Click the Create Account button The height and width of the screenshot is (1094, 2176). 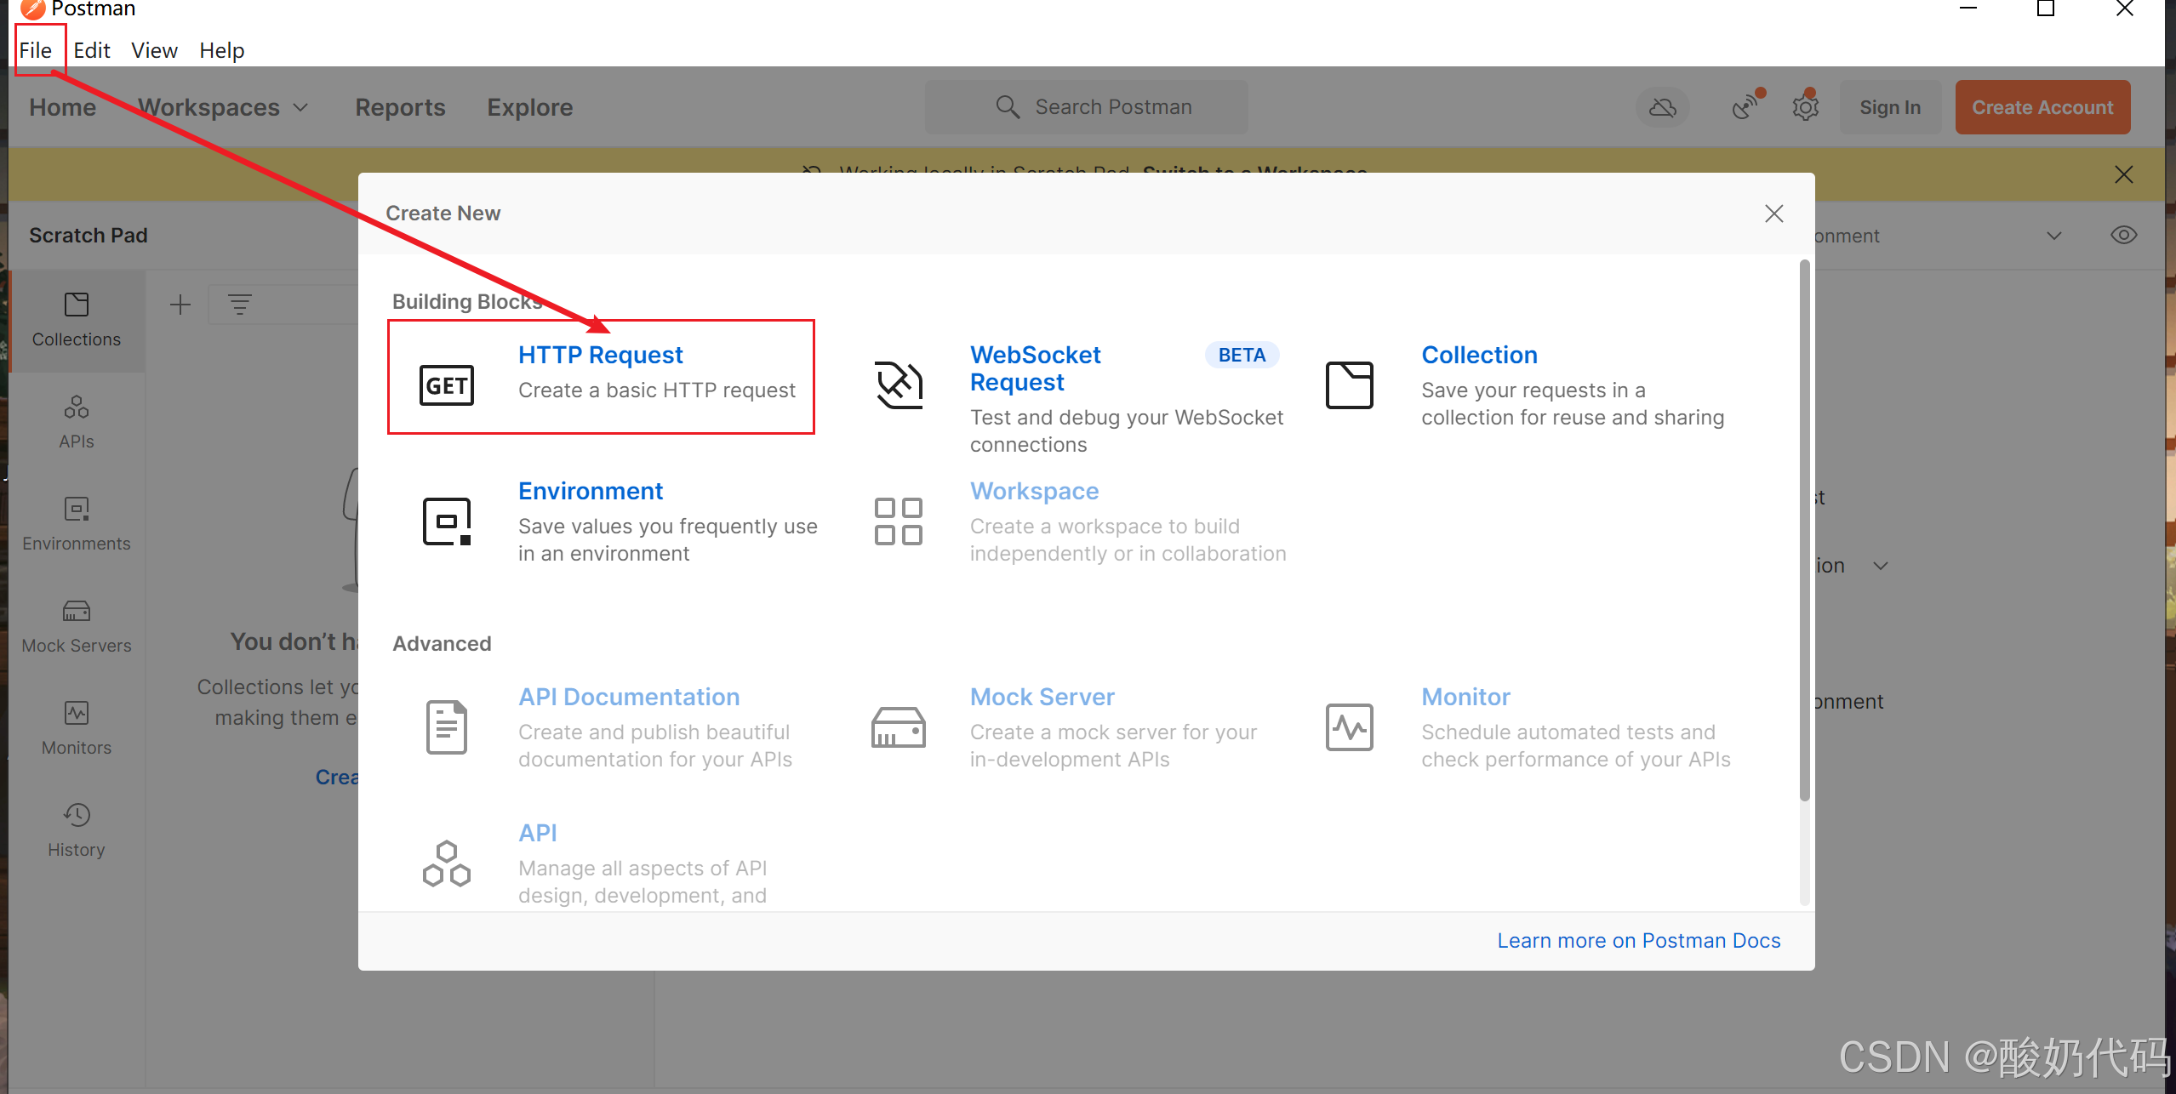click(x=2042, y=106)
